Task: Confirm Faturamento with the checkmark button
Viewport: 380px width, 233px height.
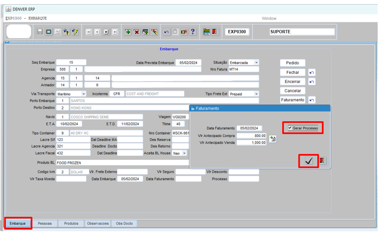Action: (x=308, y=161)
